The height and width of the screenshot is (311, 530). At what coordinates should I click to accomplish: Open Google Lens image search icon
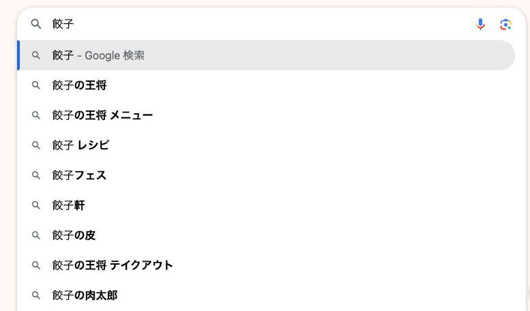click(505, 25)
